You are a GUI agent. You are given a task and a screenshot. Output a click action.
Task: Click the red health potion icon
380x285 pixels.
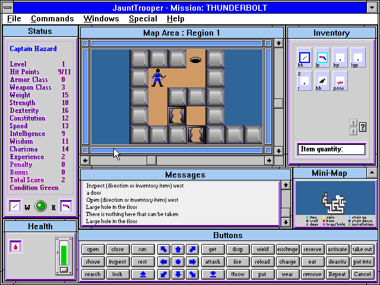click(x=15, y=246)
